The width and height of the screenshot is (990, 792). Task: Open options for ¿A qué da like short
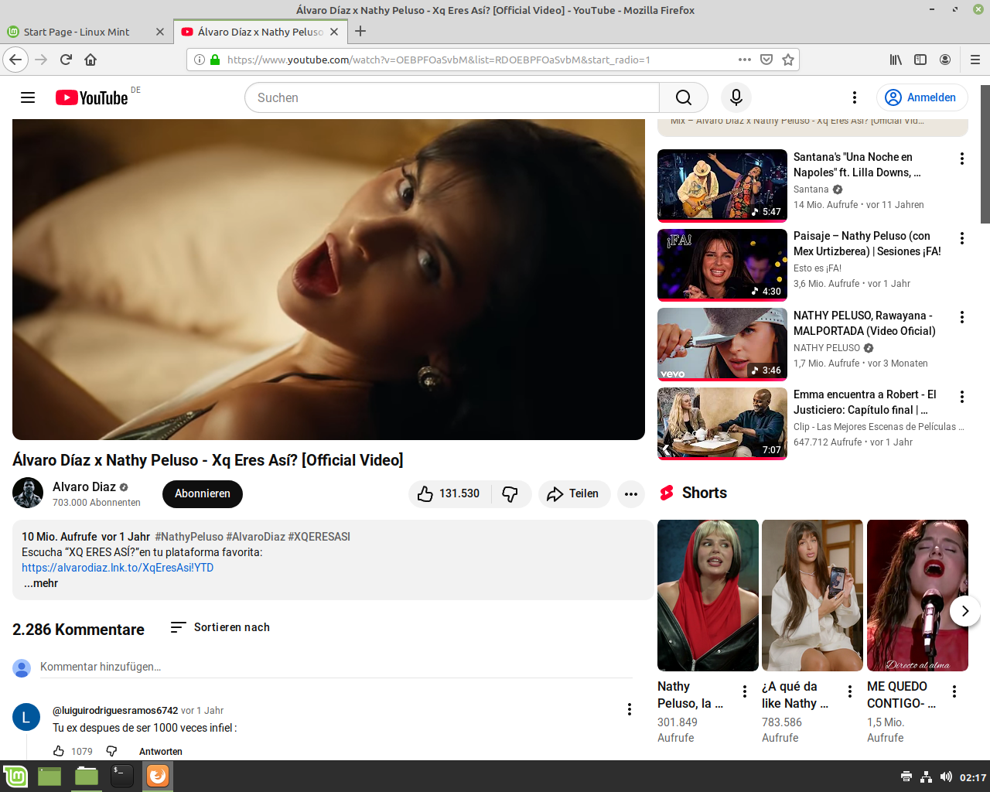(849, 691)
